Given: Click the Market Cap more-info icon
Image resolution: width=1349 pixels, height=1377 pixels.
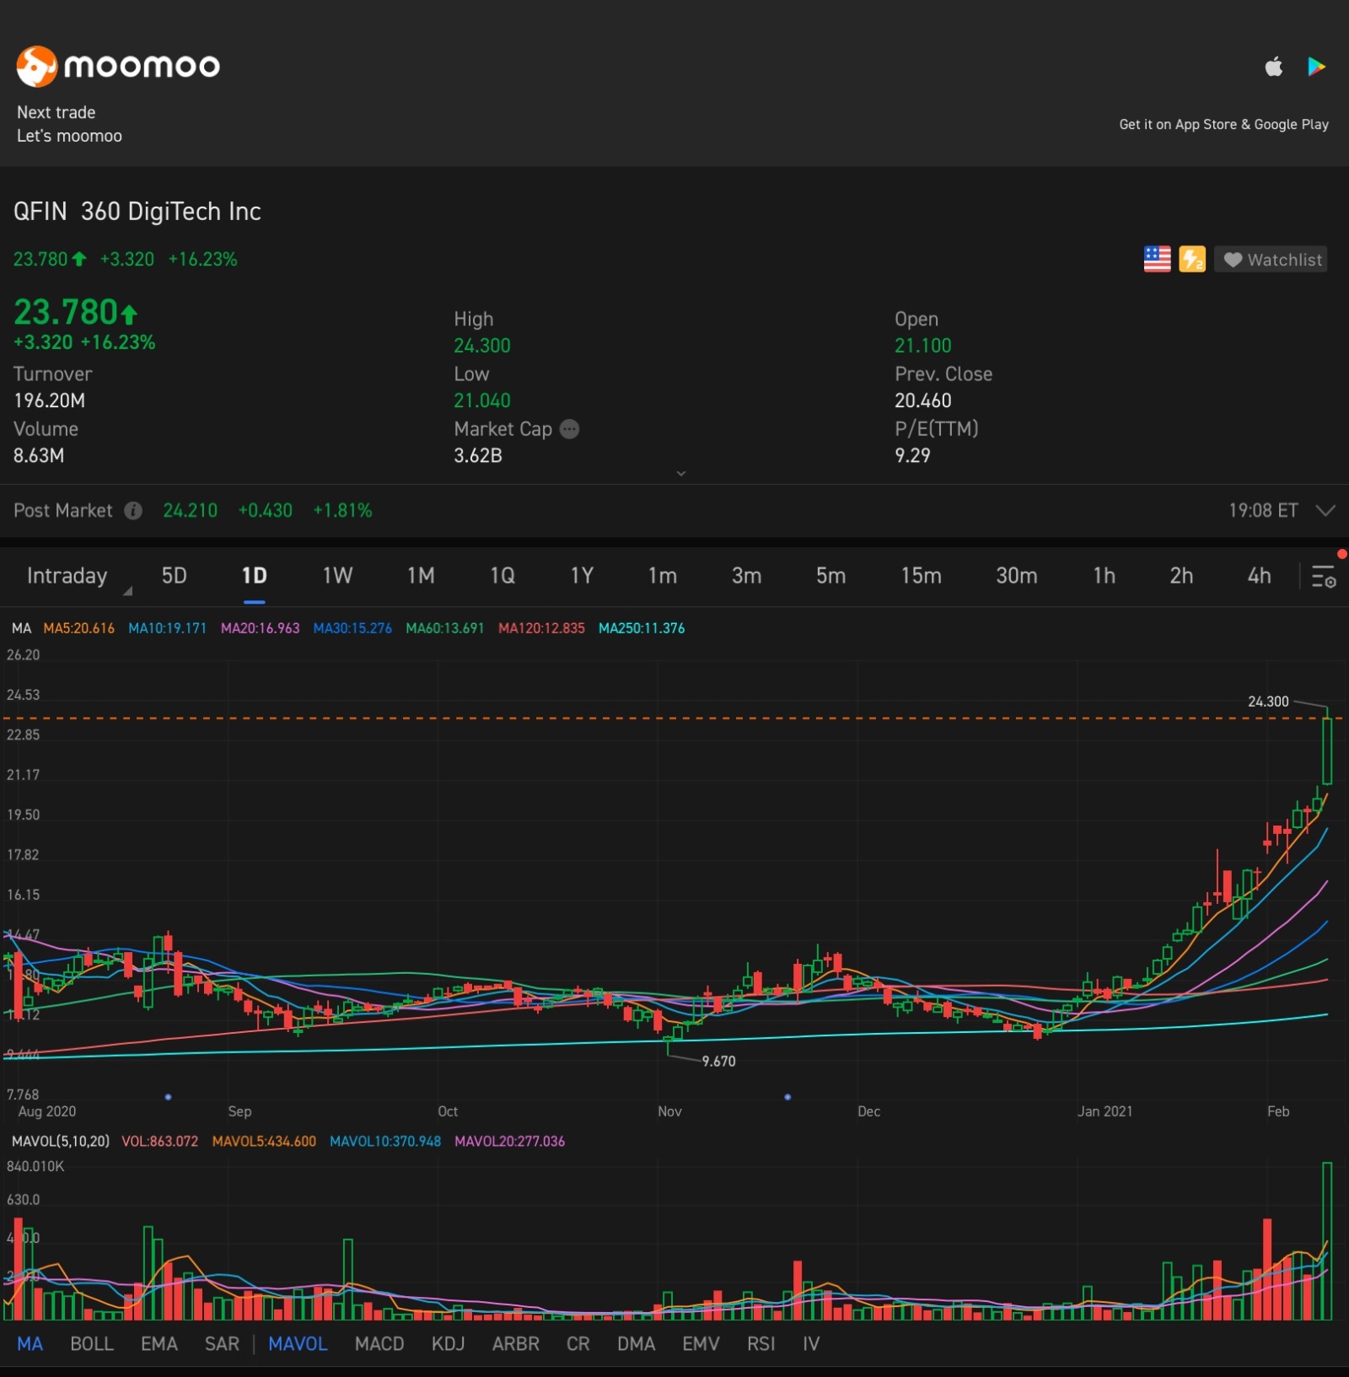Looking at the screenshot, I should pos(570,429).
